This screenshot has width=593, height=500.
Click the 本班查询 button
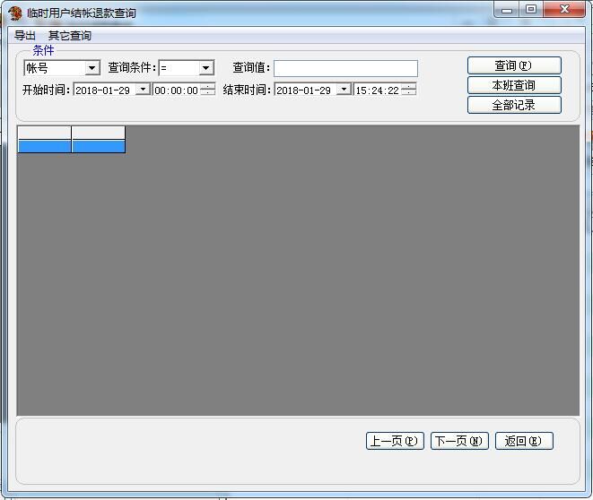[514, 85]
